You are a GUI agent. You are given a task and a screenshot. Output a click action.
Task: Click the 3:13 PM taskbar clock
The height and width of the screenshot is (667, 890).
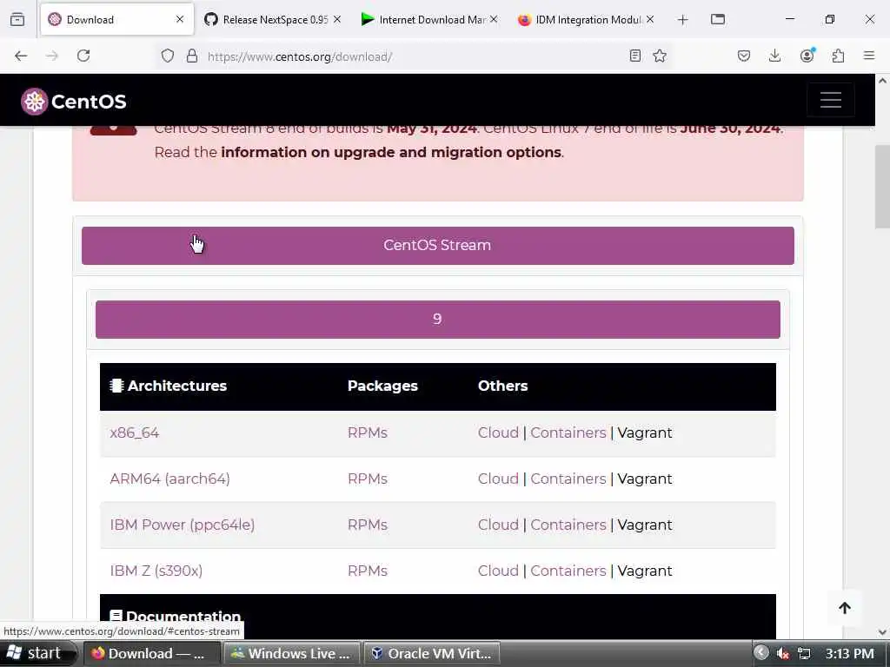[x=850, y=653]
